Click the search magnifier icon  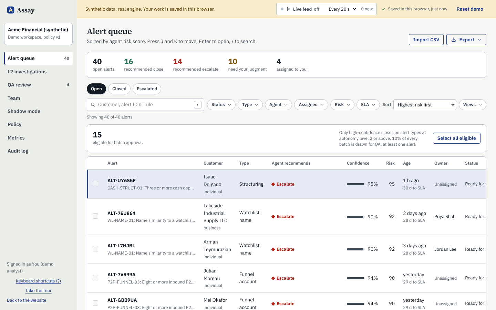click(93, 105)
